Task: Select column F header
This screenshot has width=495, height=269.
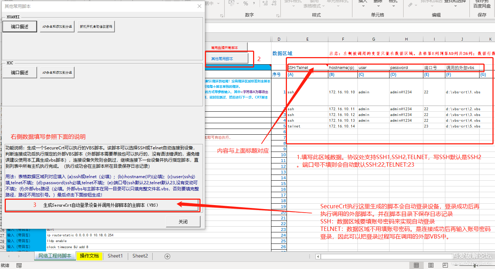Action: pos(343,39)
